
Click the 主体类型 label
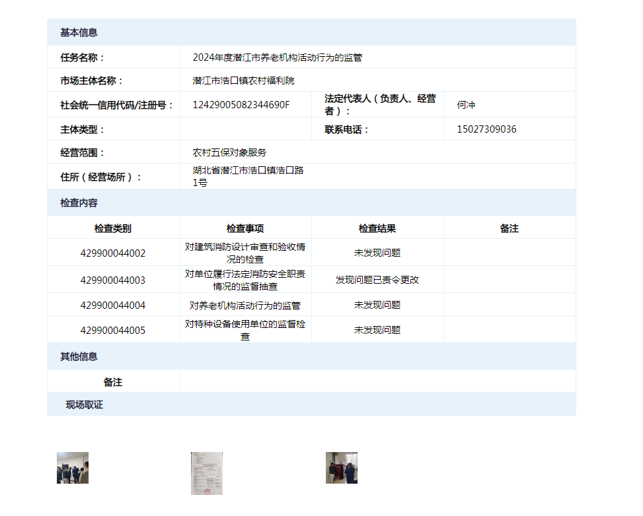tap(83, 129)
